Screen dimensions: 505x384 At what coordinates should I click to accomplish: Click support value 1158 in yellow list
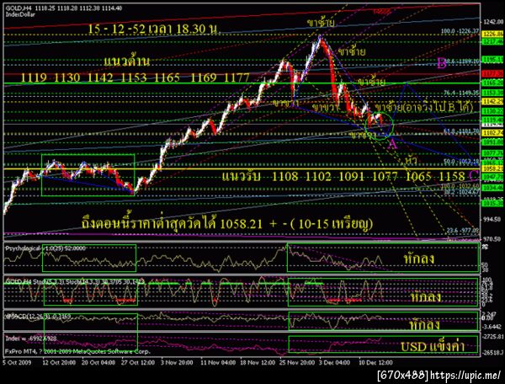point(452,176)
